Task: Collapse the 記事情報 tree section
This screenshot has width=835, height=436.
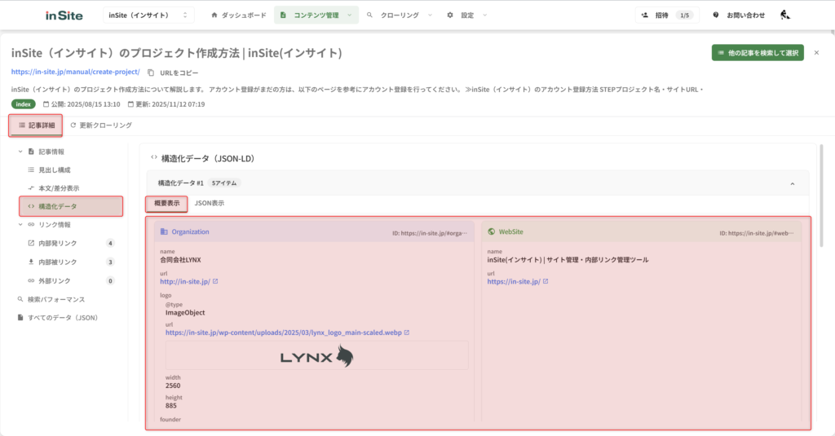Action: coord(20,152)
